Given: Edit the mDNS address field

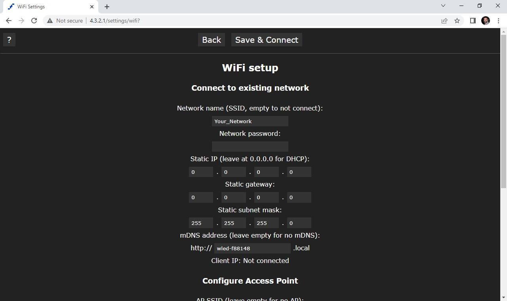Looking at the screenshot, I should coord(252,248).
